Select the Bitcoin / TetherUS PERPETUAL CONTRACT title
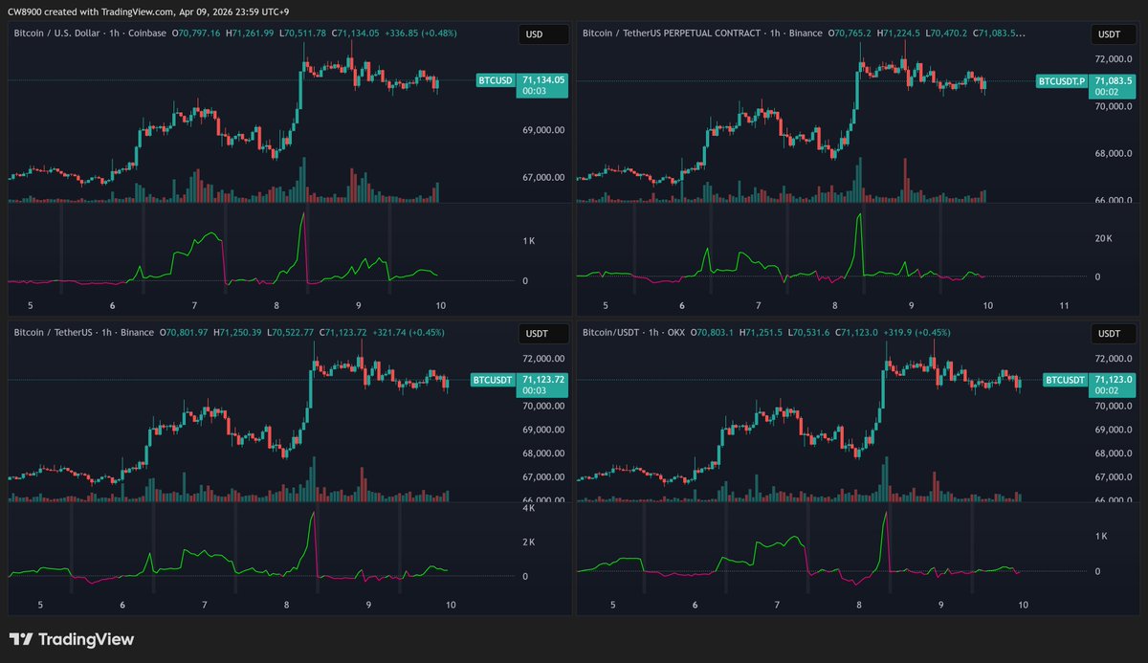 (697, 33)
